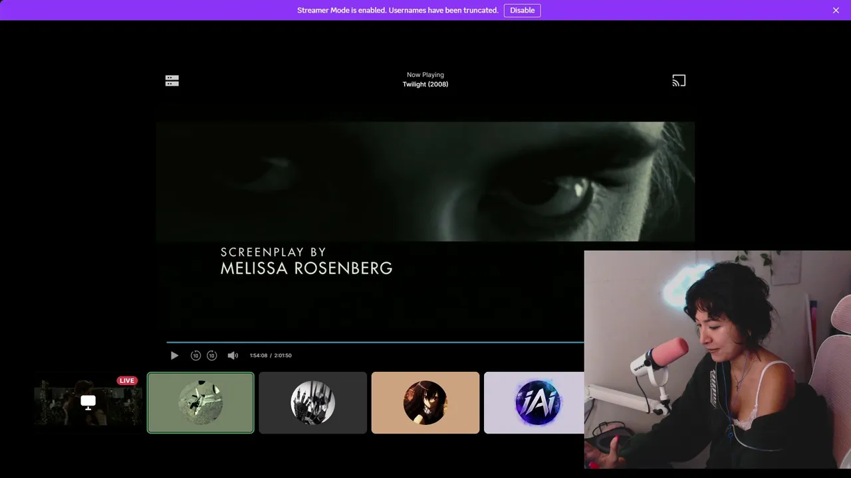851x478 pixels.
Task: Click the 1:54:08 / 2:01:50 timestamp
Action: (271, 355)
